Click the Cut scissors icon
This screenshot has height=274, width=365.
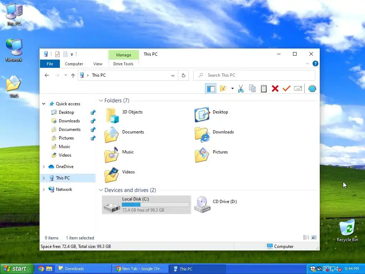[241, 88]
